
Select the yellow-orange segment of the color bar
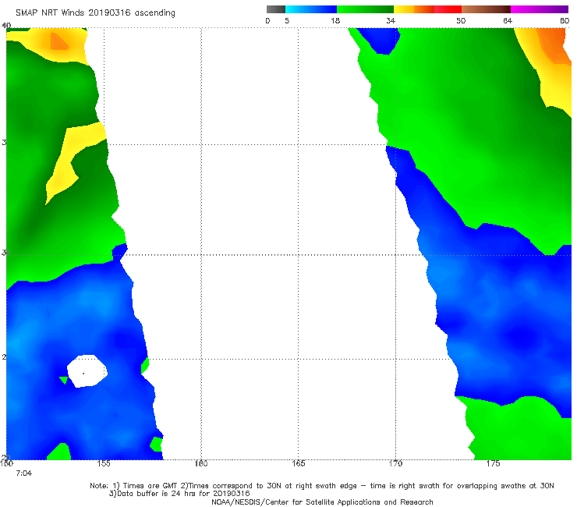(414, 9)
